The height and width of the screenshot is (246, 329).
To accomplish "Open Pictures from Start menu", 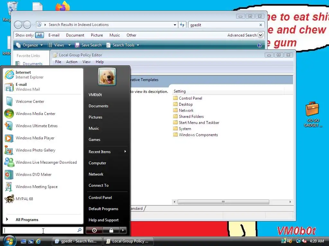I will point(95,117).
